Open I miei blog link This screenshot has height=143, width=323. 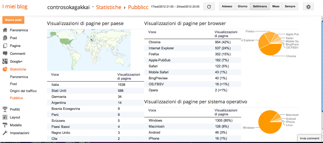[15, 7]
